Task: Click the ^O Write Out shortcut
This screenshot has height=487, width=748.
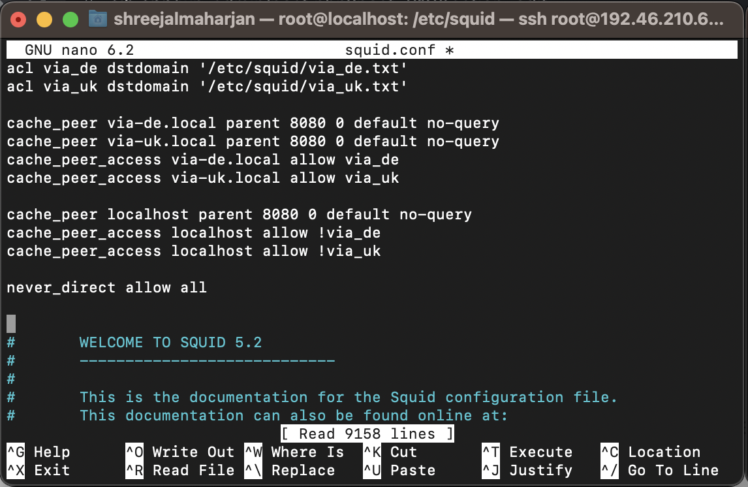Action: coord(179,452)
